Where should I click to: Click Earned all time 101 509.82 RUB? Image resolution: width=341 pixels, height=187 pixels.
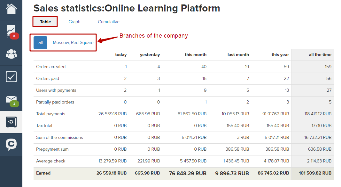coord(315,173)
